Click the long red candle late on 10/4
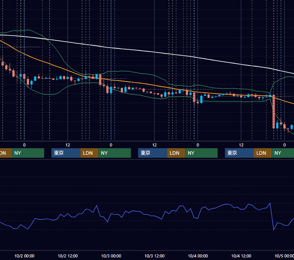The image size is (294, 260). point(274,112)
